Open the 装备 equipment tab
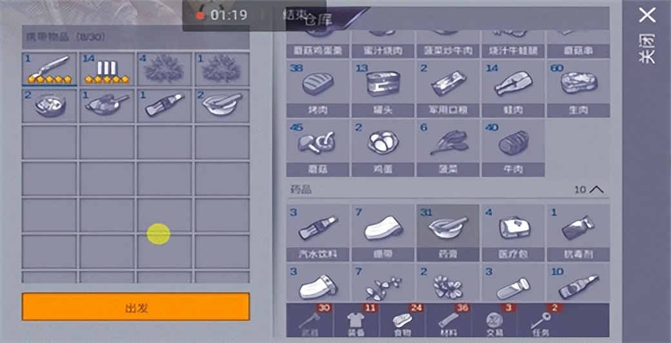Screen dimensions: 671x343 [x=356, y=321]
